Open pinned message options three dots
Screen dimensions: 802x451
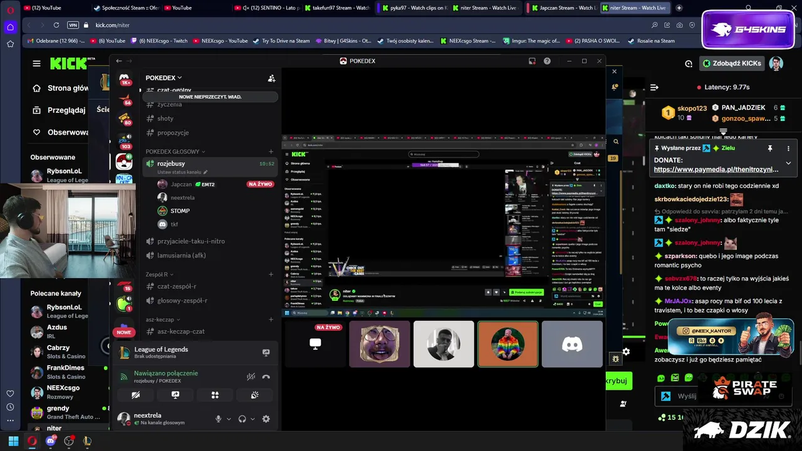coord(788,148)
